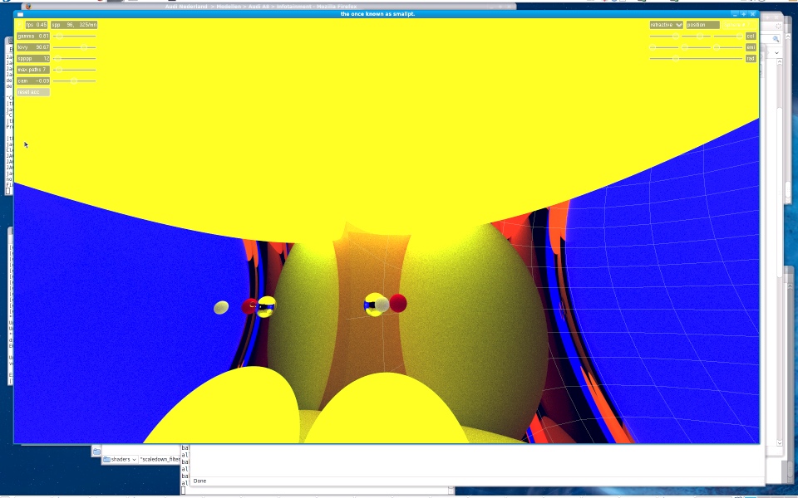The height and width of the screenshot is (498, 798).
Task: Adjust the first col color slider
Action: click(x=676, y=36)
